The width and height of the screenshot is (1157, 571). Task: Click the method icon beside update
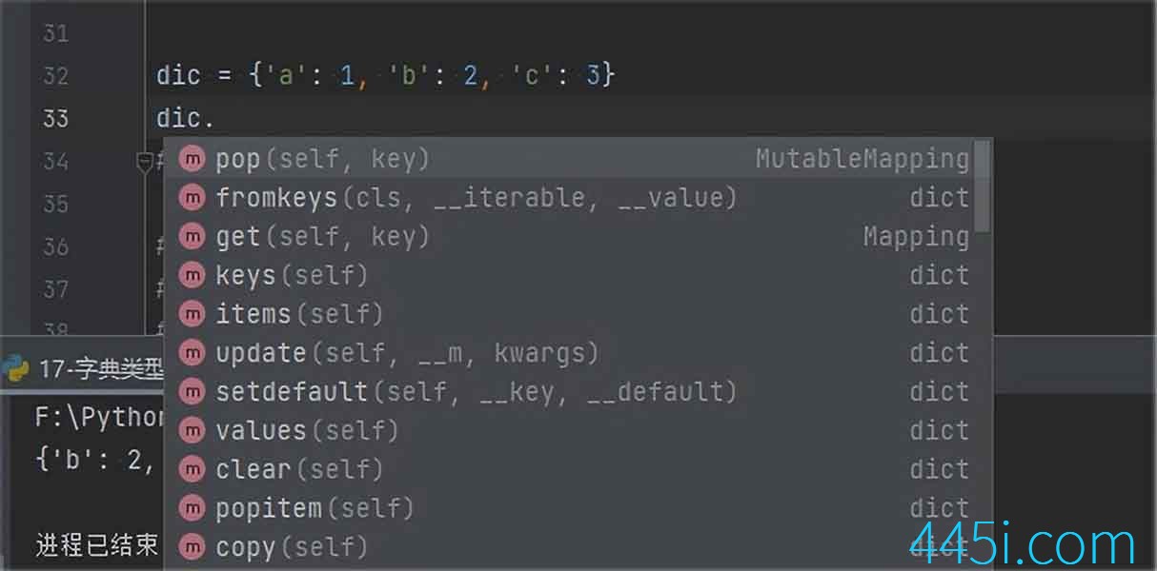(192, 353)
